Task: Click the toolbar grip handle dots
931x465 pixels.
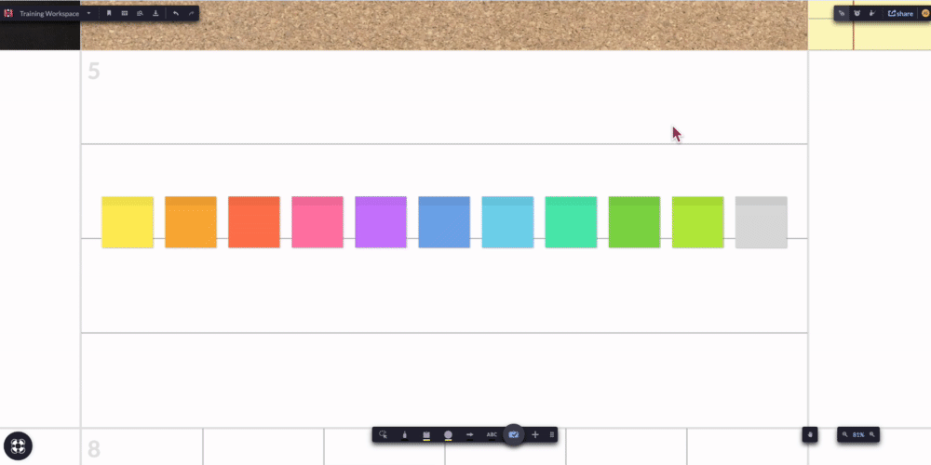Action: pos(551,434)
